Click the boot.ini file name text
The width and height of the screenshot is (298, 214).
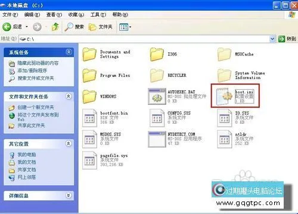click(x=244, y=92)
